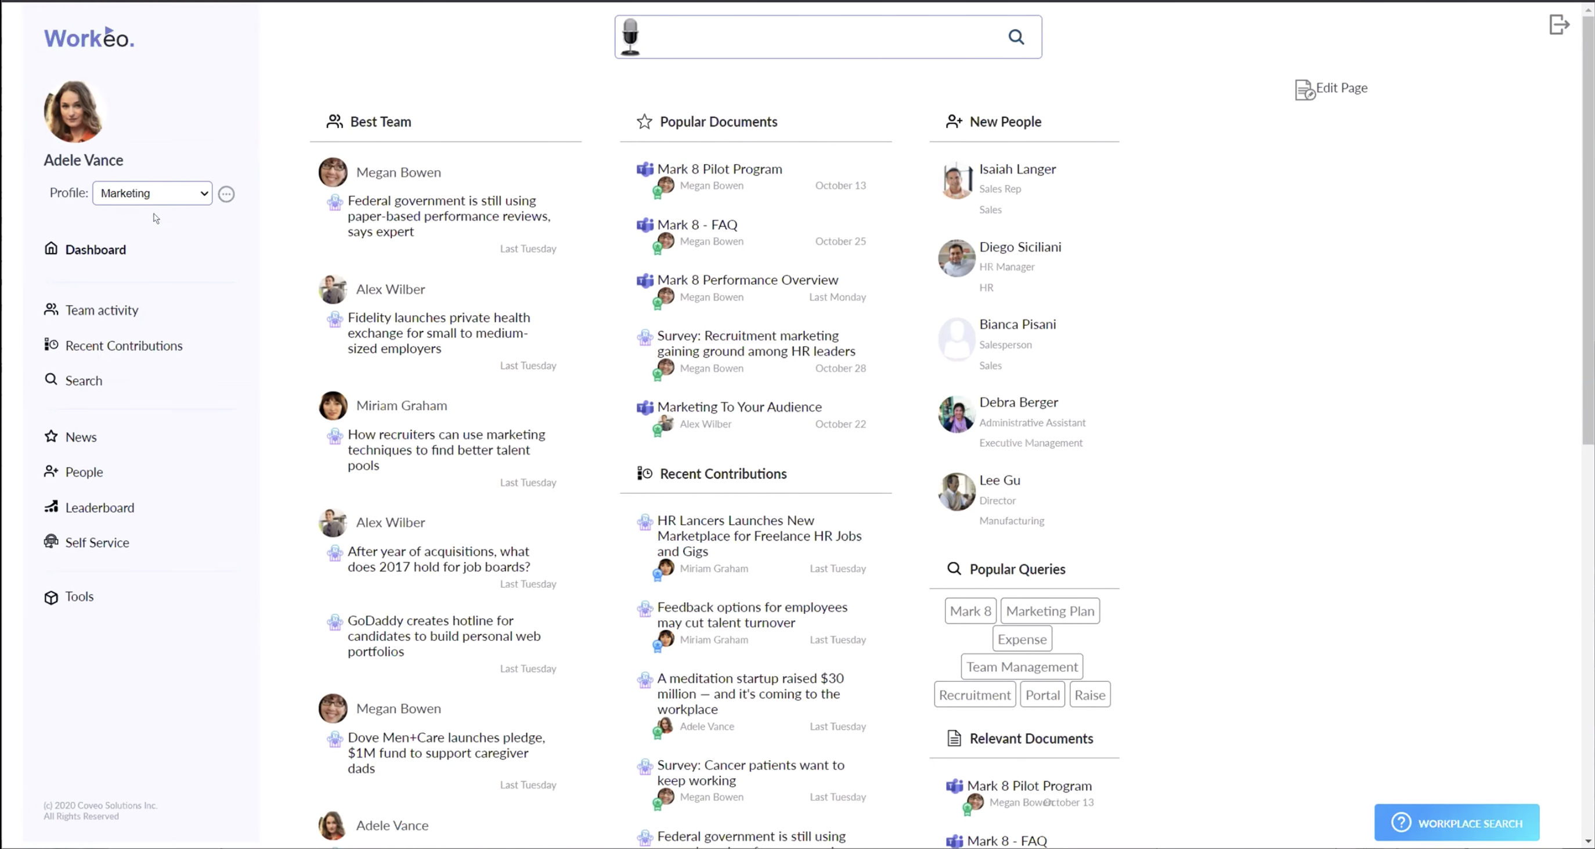Image resolution: width=1595 pixels, height=849 pixels.
Task: Click the Workeo logo
Action: tap(89, 38)
